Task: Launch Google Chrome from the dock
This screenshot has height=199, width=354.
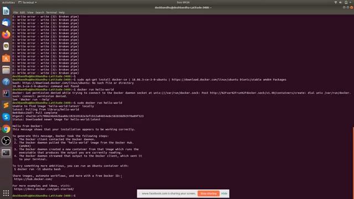Action: 6,129
